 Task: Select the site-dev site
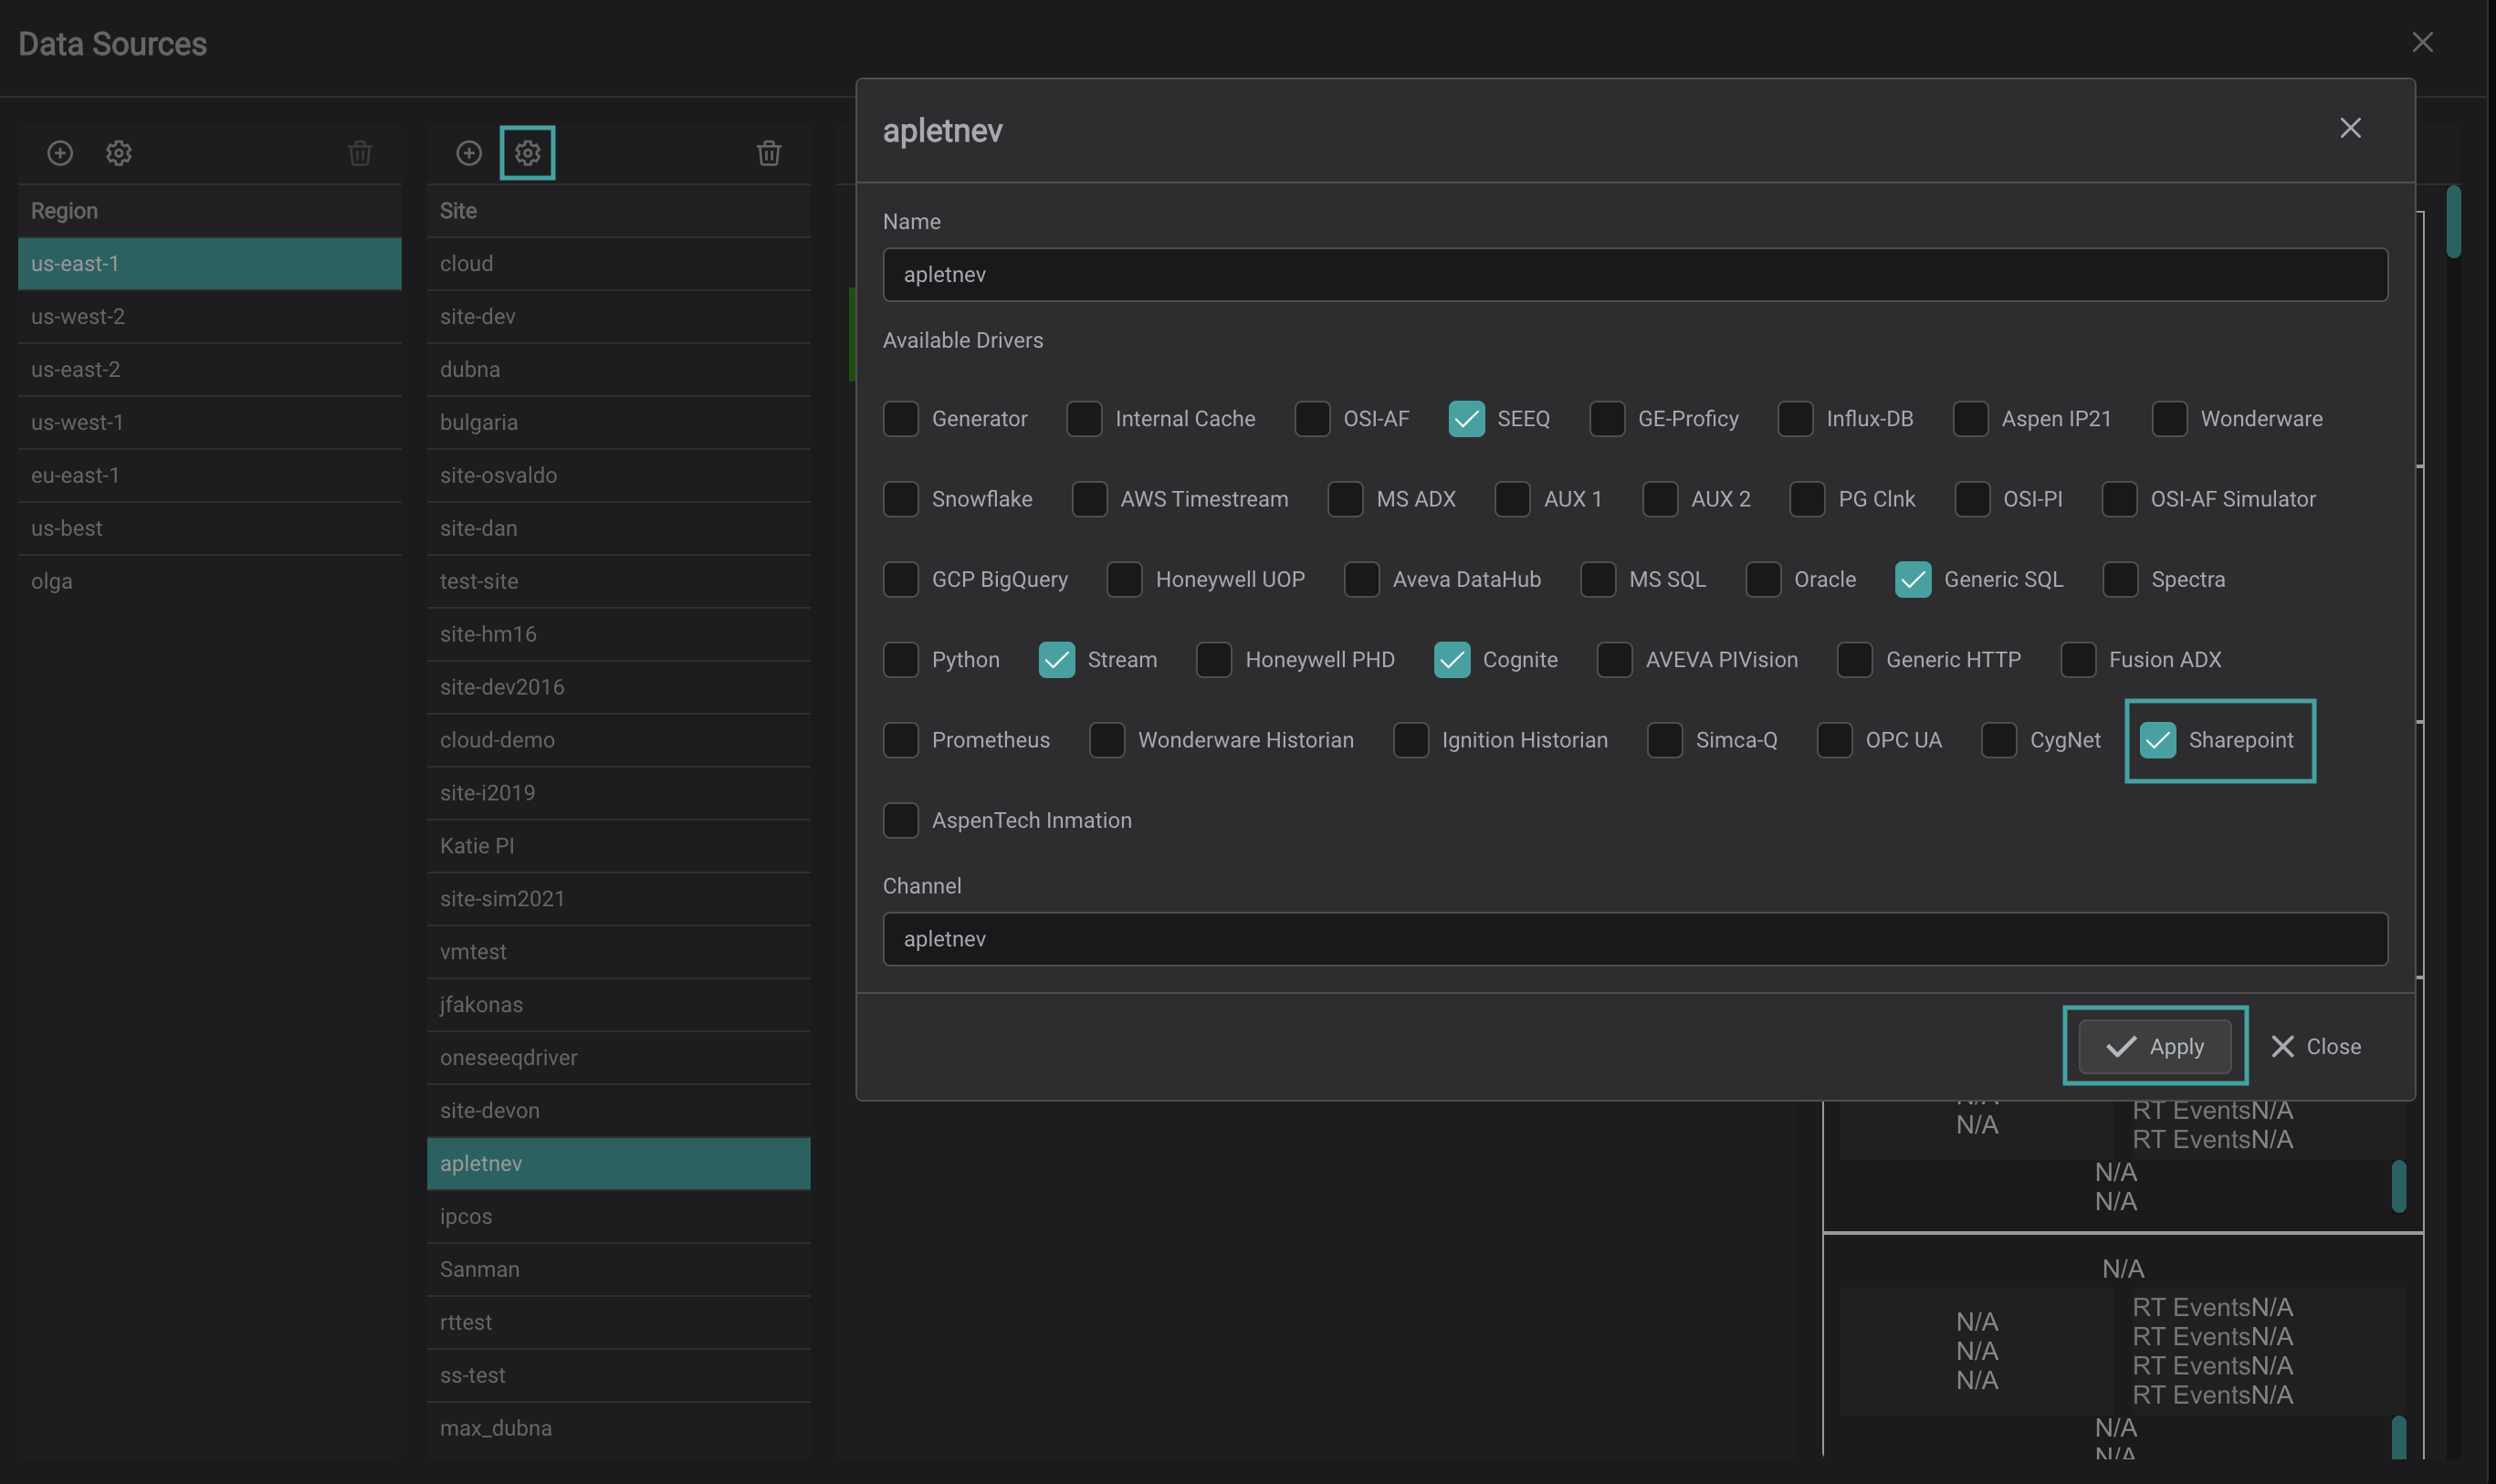point(619,317)
